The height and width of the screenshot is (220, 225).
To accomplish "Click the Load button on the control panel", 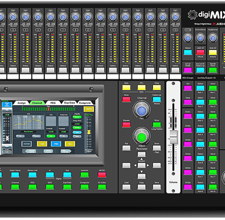I will point(126,187).
